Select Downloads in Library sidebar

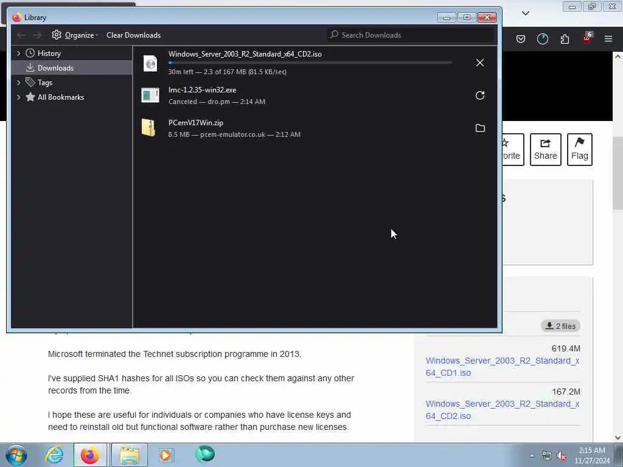55,68
